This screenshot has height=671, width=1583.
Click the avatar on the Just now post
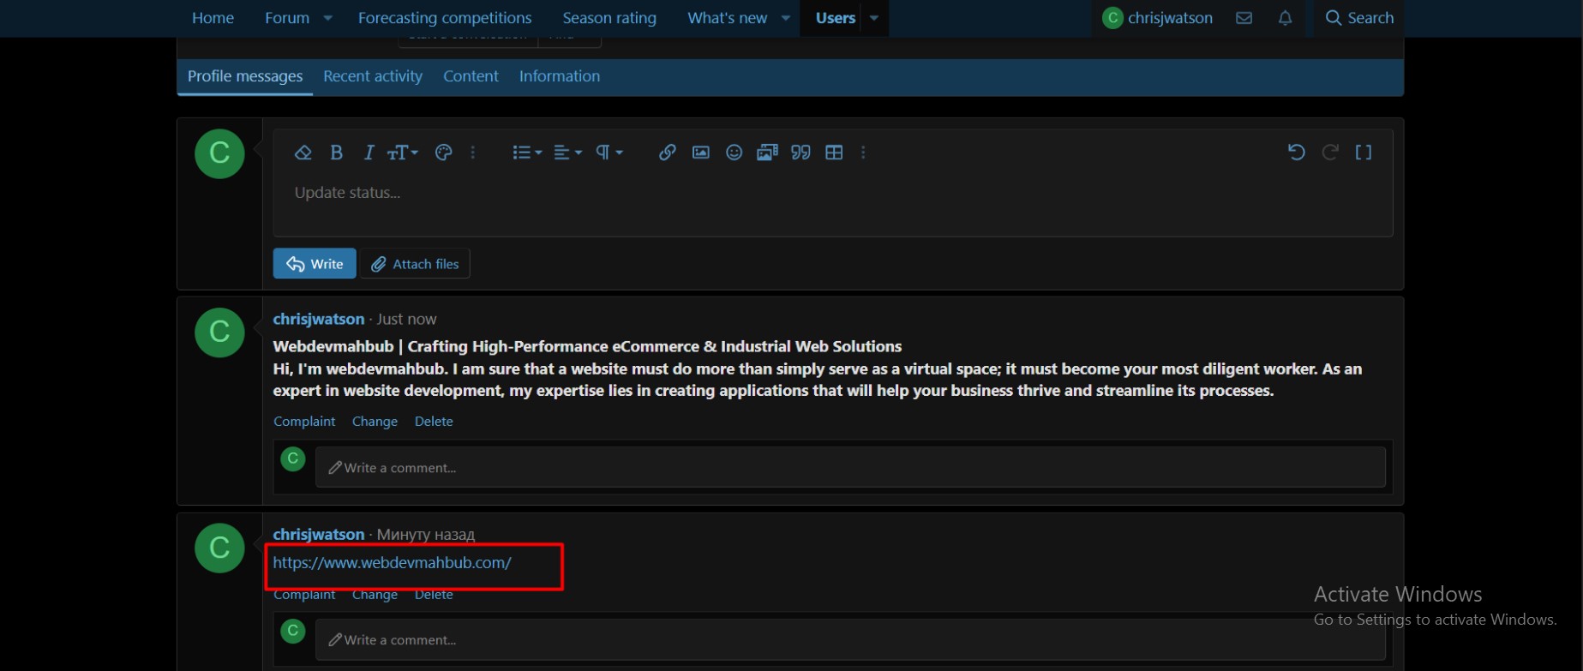point(219,333)
